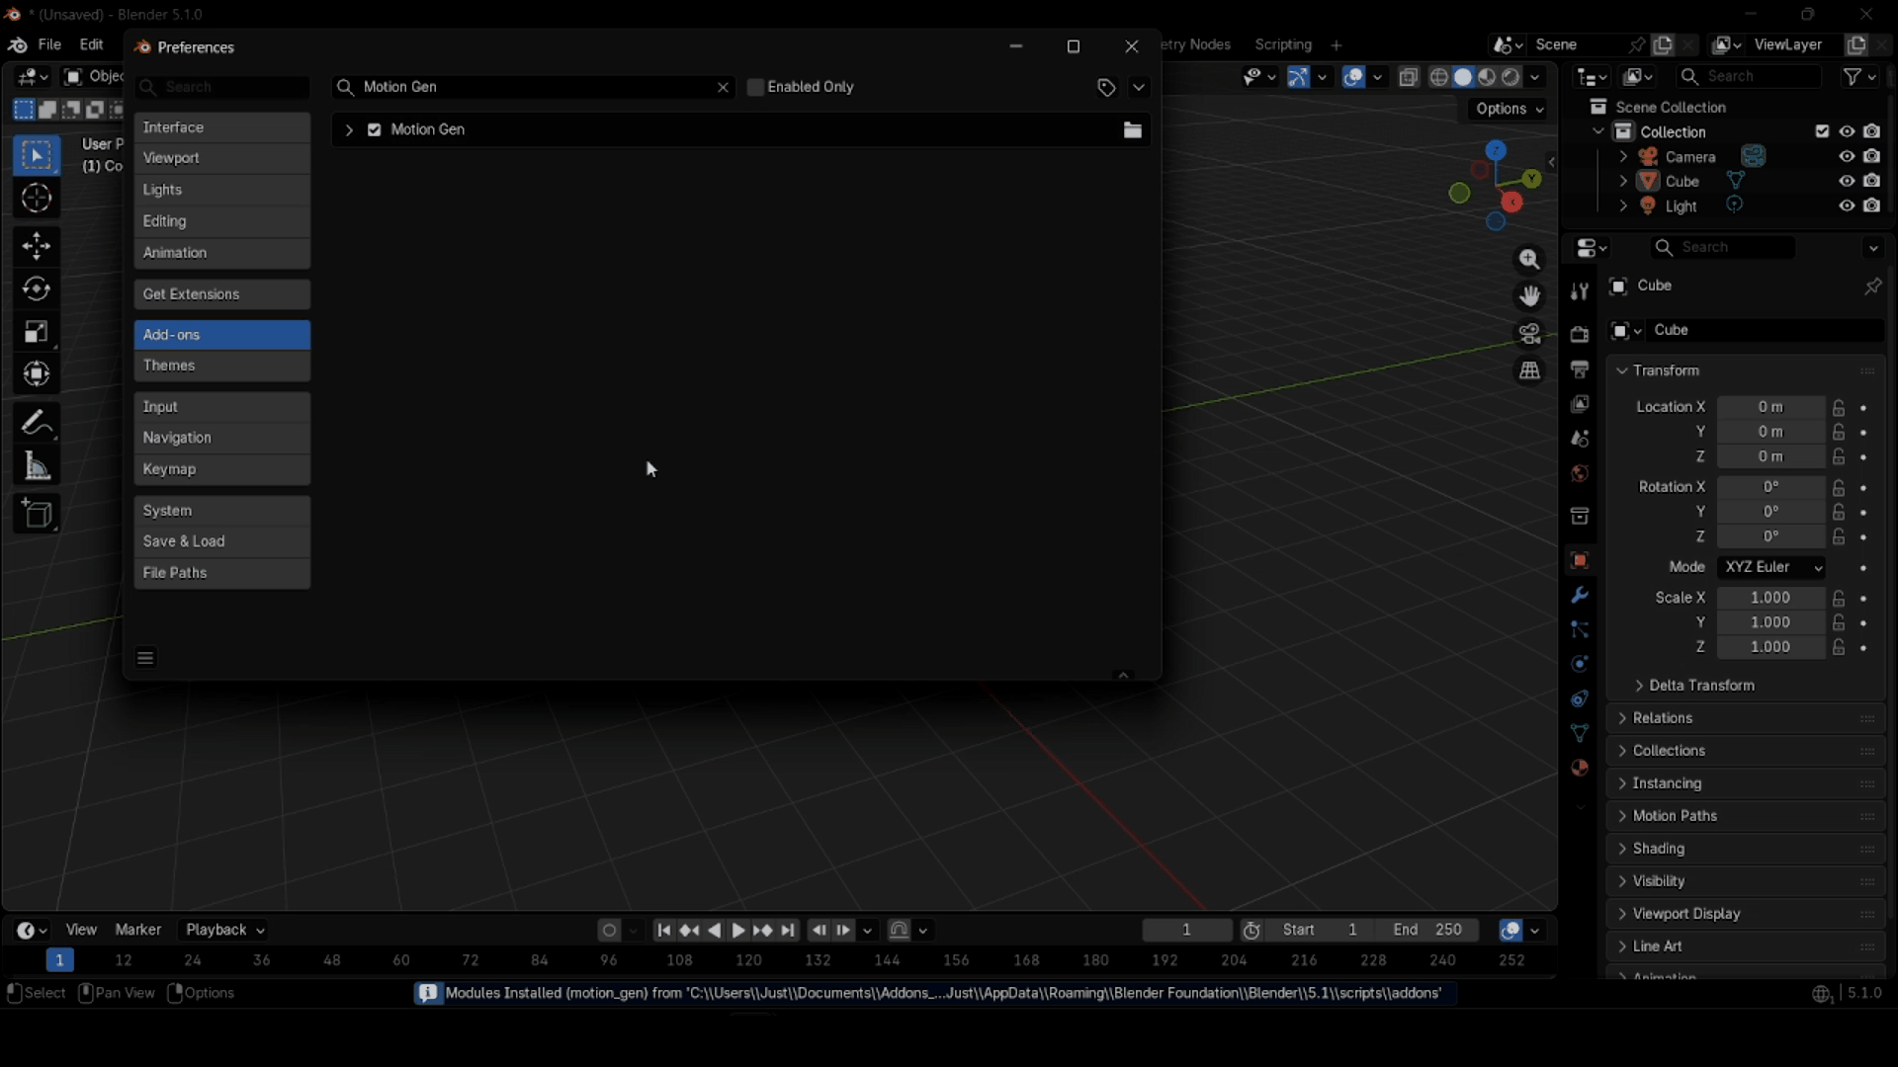This screenshot has height=1067, width=1898.
Task: Activate the Scale tool
Action: click(37, 332)
